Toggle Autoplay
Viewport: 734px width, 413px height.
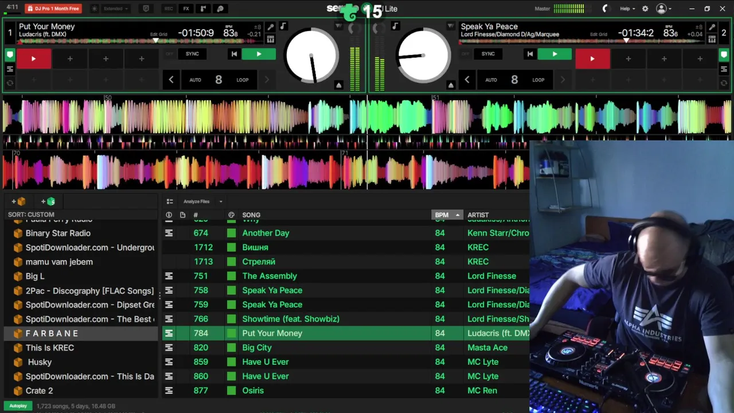[18, 406]
